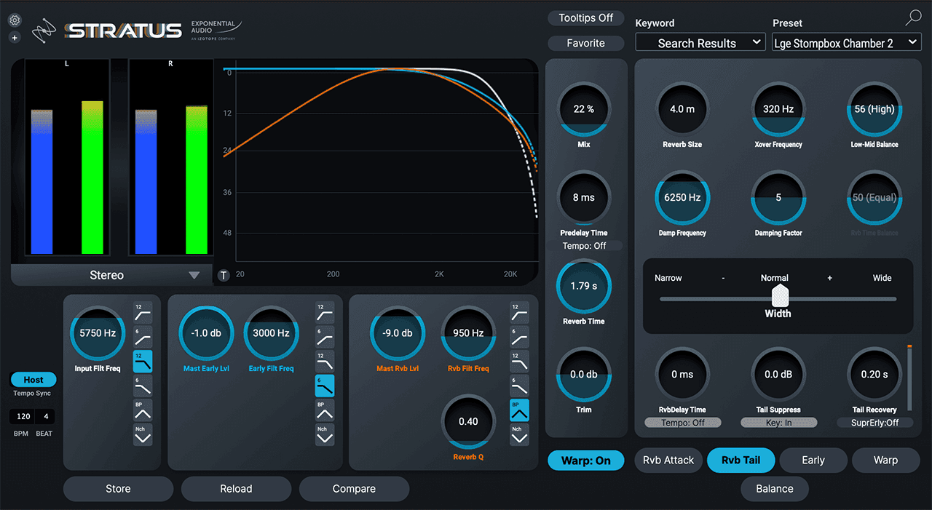Viewport: 932px width, 510px height.
Task: Open the Early tab
Action: (x=813, y=461)
